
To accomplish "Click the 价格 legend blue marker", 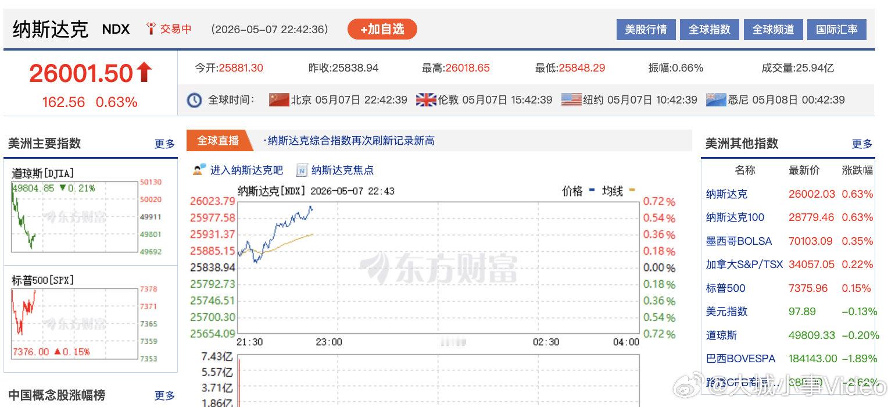I will (592, 191).
